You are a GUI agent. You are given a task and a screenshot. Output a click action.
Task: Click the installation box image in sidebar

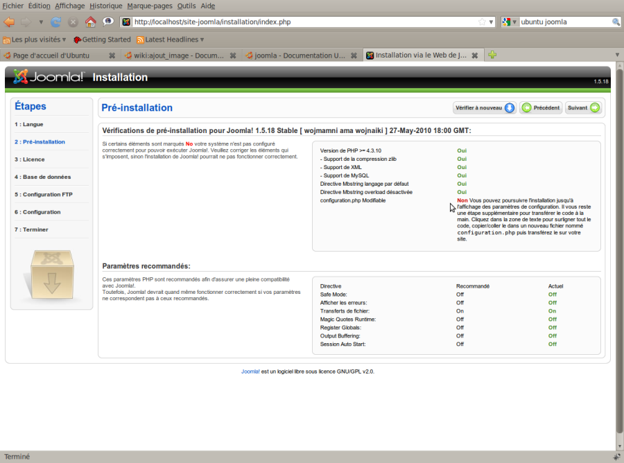pyautogui.click(x=52, y=274)
